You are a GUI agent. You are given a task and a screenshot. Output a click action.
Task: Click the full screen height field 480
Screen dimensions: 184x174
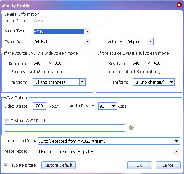(159, 63)
